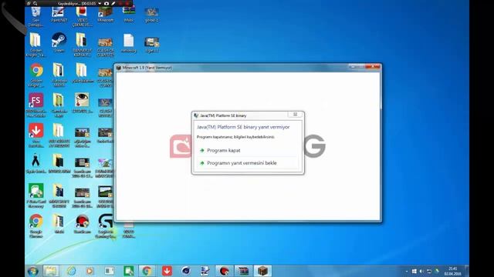Viewport: 494px width, 277px height.
Task: Select the Mods archive on the desktop
Action: click(129, 15)
